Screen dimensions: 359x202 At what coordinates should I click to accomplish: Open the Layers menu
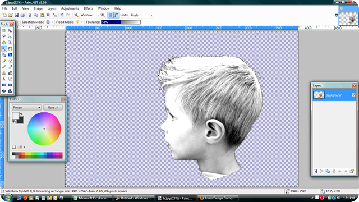point(52,8)
